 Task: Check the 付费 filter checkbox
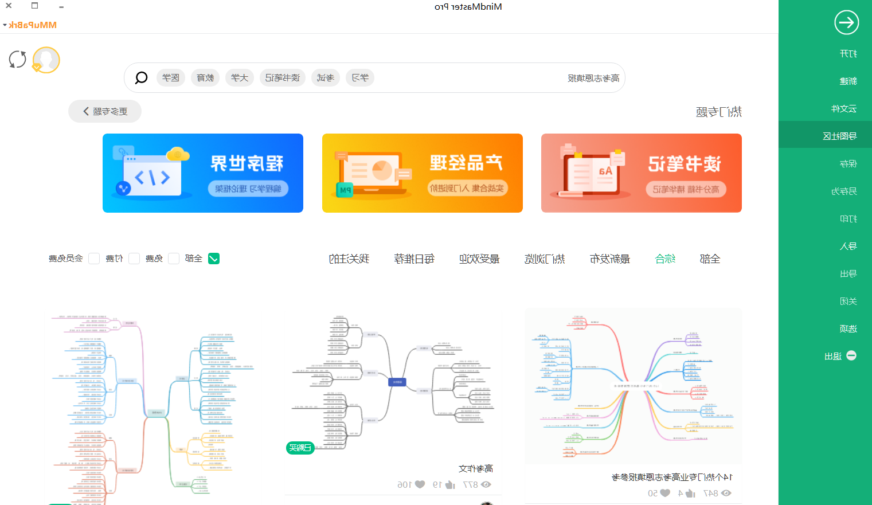click(x=134, y=259)
